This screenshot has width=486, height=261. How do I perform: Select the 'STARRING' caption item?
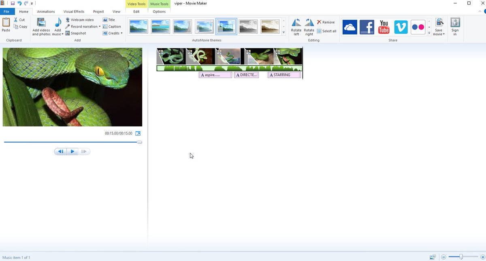click(284, 75)
